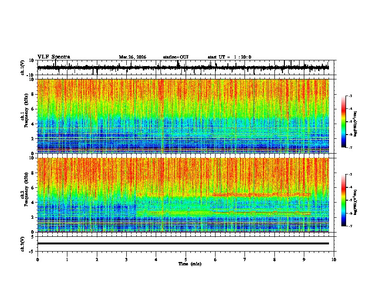
Task: Click the "ch.3(V)" axis label
Action: pos(23,244)
